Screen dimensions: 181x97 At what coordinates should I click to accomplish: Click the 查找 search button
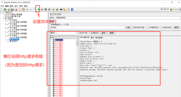click(x=103, y=33)
